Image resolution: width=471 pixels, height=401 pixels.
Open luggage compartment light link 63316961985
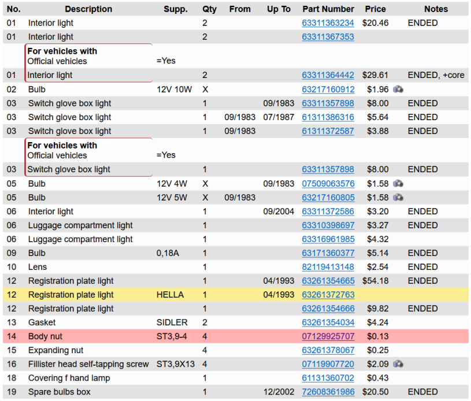tap(328, 239)
